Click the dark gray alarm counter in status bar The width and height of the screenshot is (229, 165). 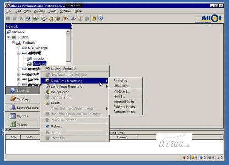(x=211, y=157)
